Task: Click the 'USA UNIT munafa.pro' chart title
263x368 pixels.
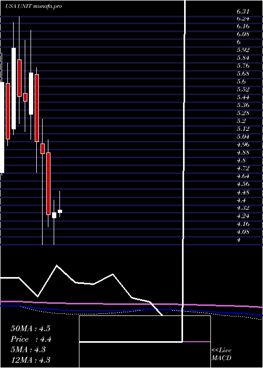Action: pyautogui.click(x=34, y=6)
